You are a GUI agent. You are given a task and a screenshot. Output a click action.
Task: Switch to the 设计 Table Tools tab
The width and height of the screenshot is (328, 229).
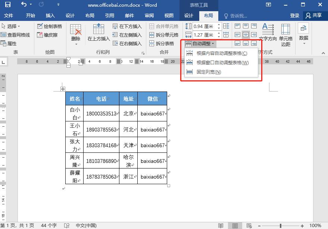click(188, 16)
